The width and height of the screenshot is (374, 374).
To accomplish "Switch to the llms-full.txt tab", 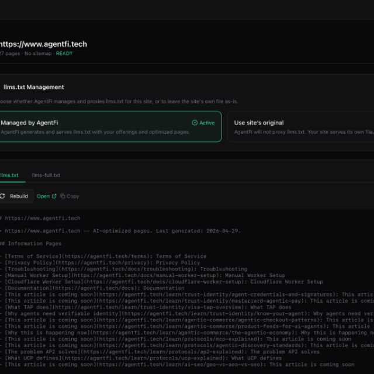I will click(x=46, y=175).
